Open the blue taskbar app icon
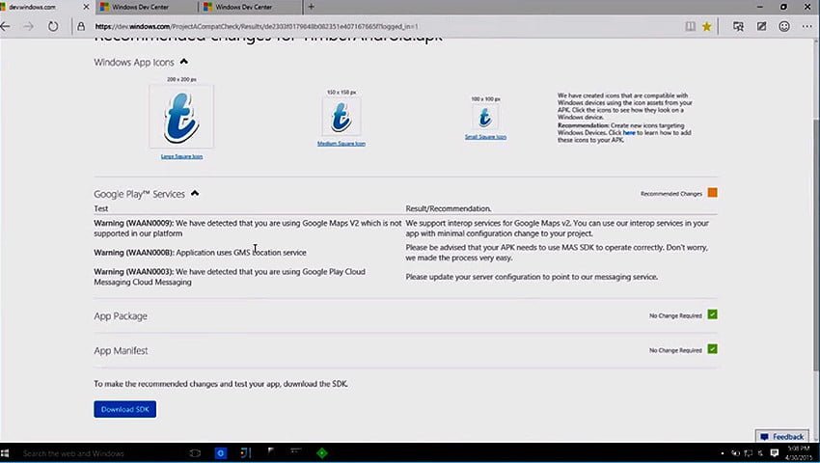 [x=220, y=453]
